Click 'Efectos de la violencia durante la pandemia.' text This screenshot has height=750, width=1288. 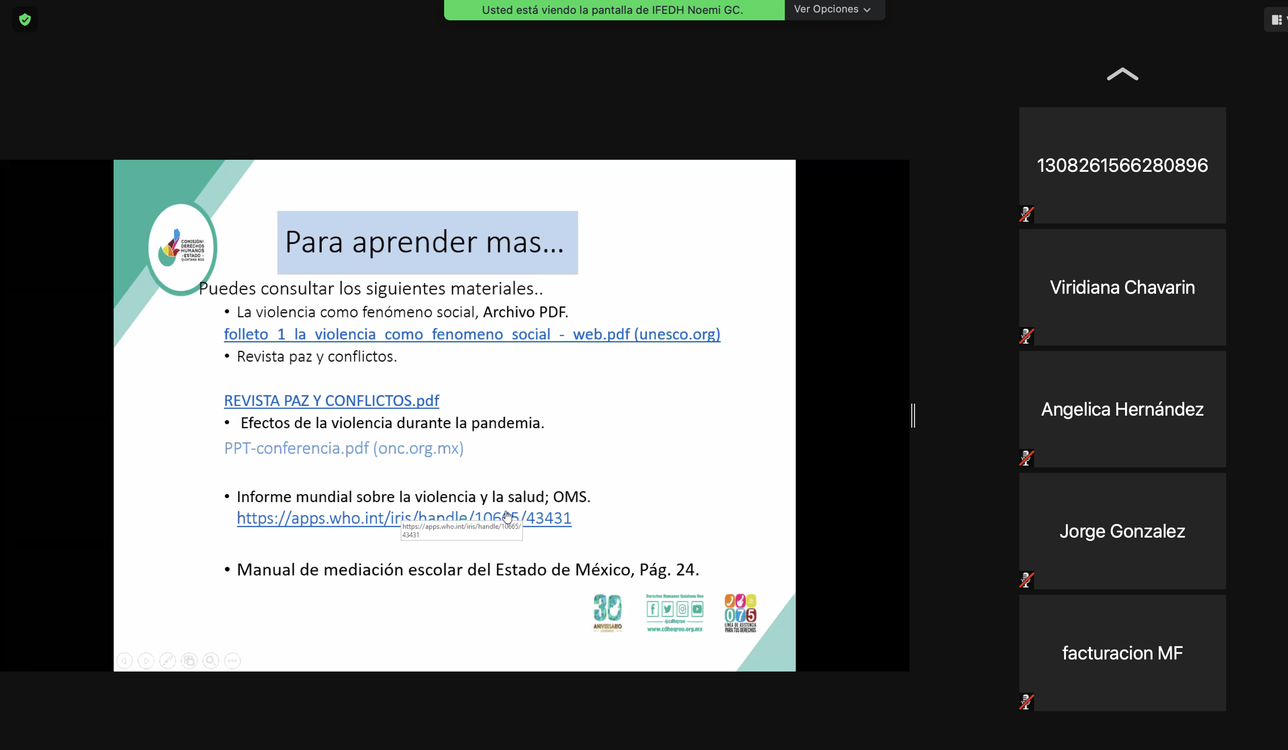392,423
